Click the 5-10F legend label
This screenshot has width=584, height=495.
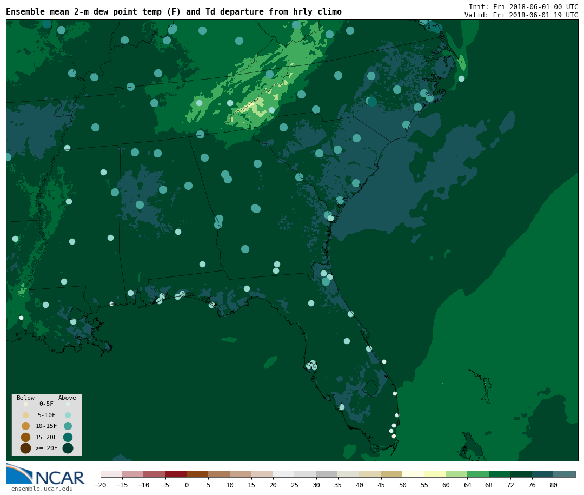[46, 415]
